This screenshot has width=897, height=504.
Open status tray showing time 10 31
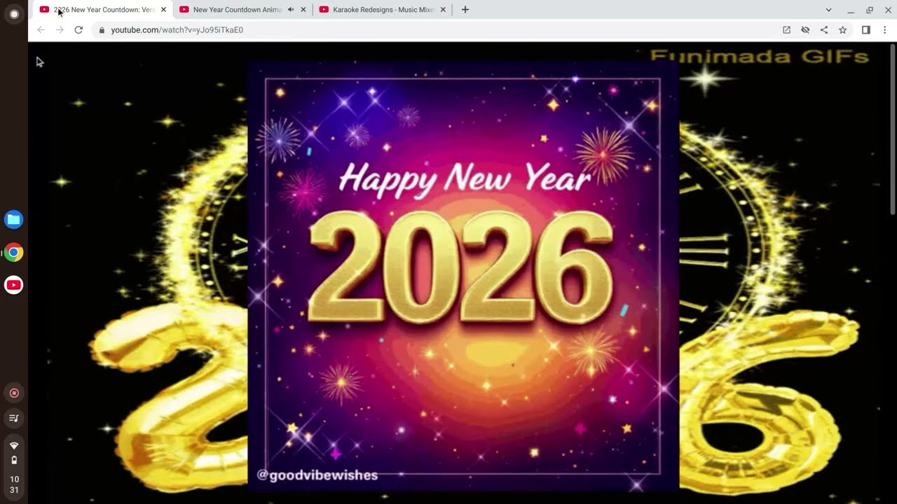[13, 465]
